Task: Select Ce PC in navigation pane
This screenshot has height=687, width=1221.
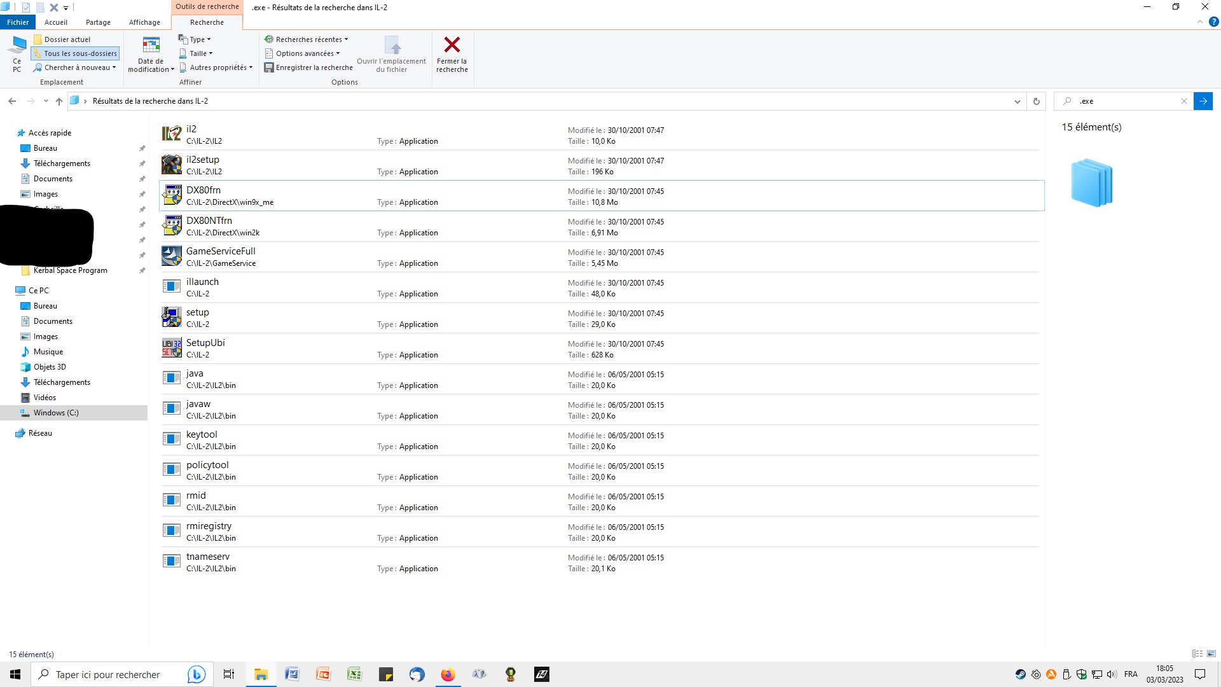Action: click(x=38, y=291)
